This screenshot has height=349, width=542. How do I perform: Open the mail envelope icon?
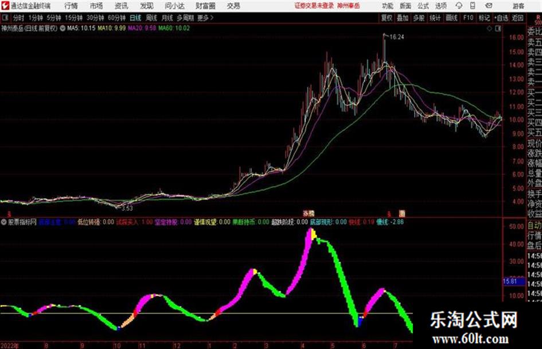(489, 6)
